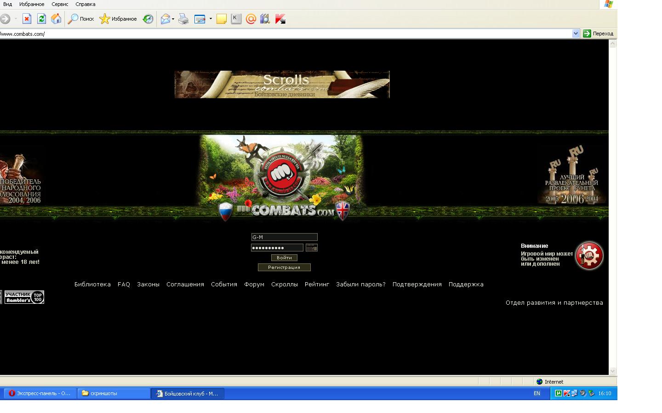Click the Забыли пароль? link
The height and width of the screenshot is (413, 662).
click(x=361, y=285)
